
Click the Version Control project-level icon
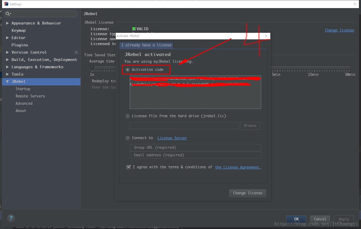pos(76,52)
